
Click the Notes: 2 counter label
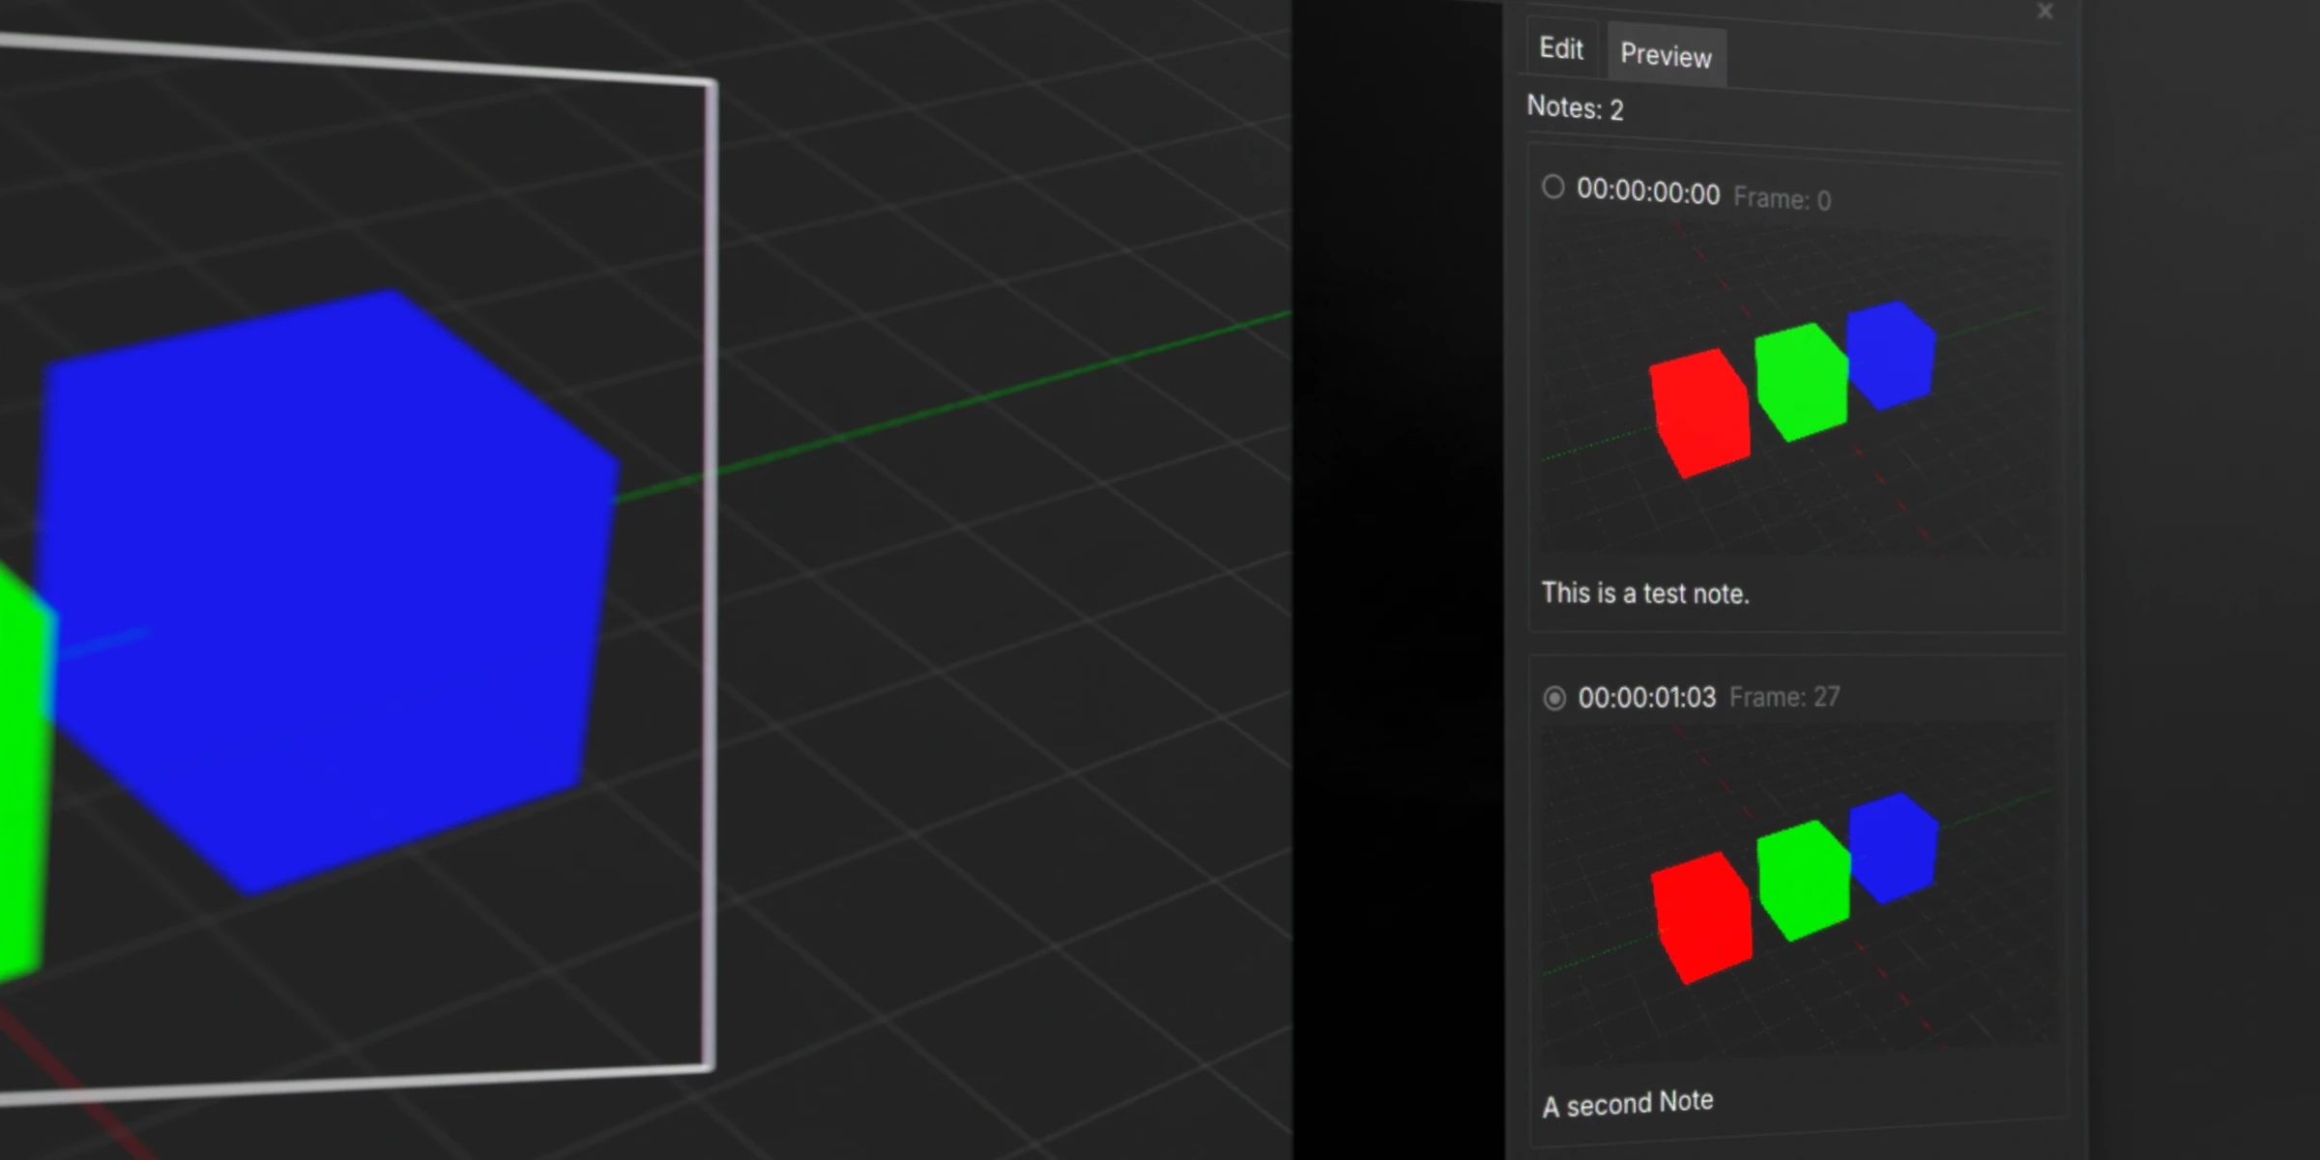pos(1575,107)
